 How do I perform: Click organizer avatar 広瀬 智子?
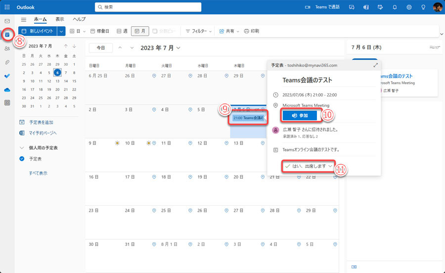275,130
